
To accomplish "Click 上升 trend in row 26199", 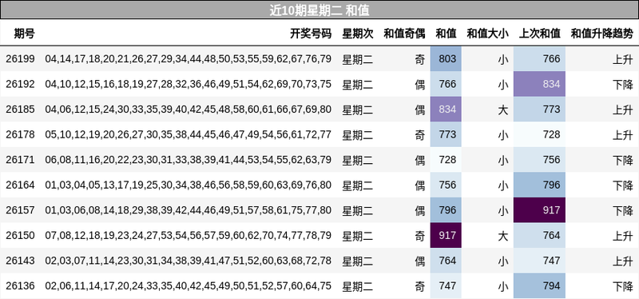I will pyautogui.click(x=623, y=59).
